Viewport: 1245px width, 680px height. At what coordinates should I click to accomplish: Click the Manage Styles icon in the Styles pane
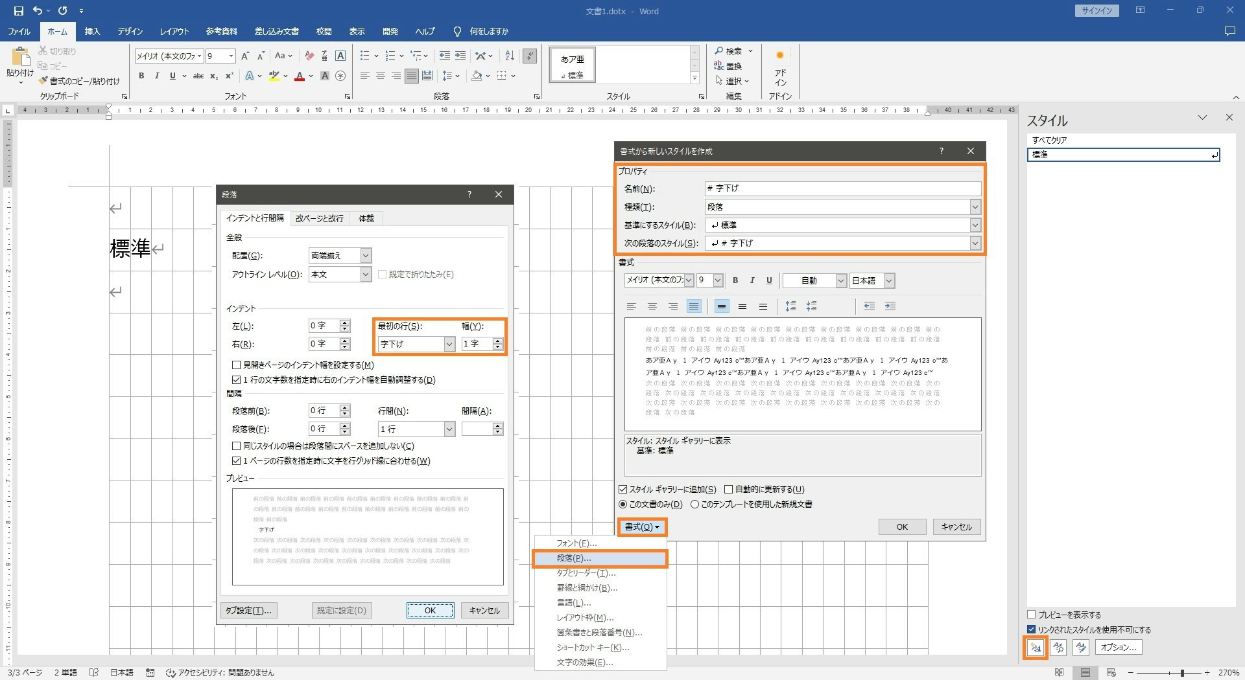tap(1080, 647)
